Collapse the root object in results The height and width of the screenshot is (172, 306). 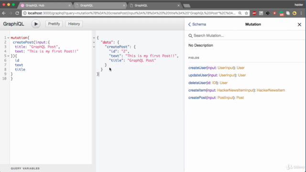(x=94, y=38)
